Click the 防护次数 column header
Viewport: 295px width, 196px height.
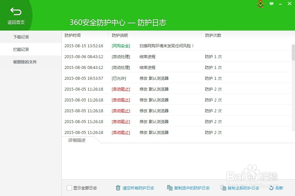[213, 35]
